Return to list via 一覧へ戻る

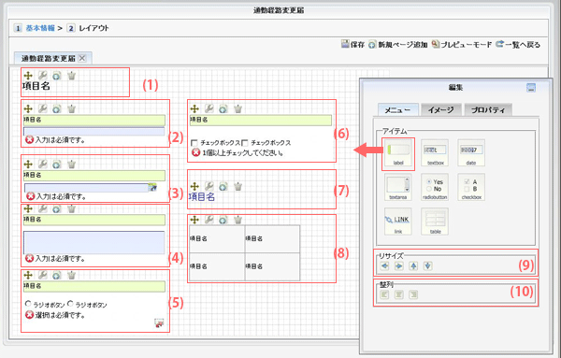click(518, 44)
